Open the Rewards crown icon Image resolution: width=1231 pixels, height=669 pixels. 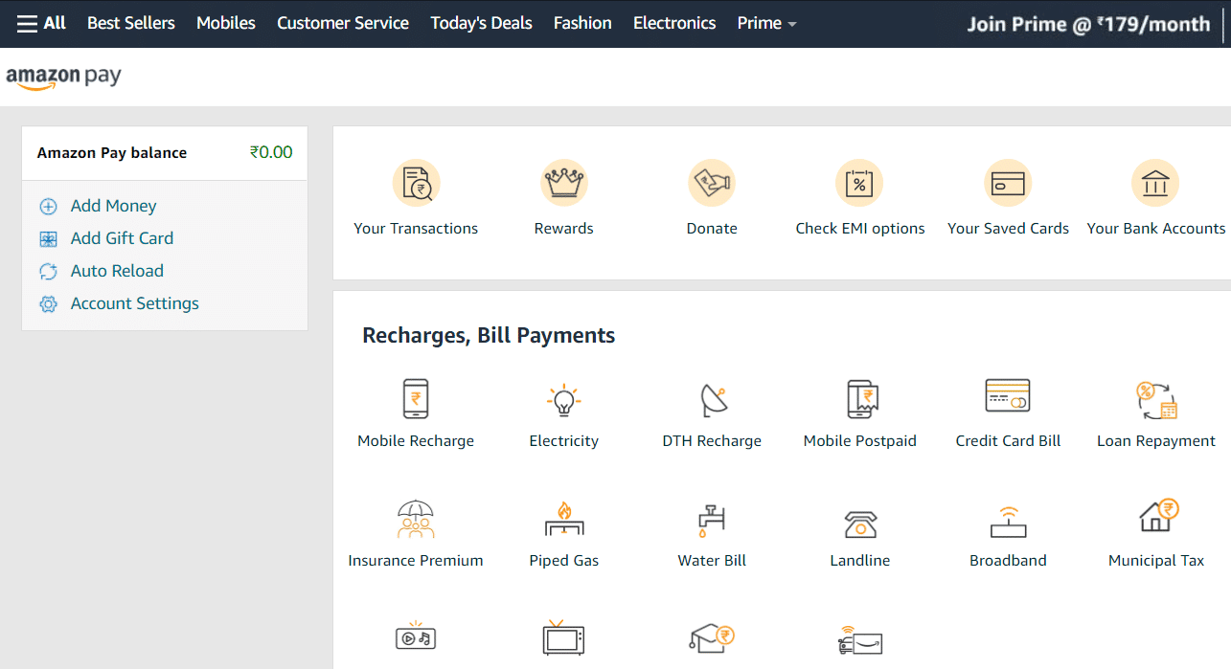point(564,183)
